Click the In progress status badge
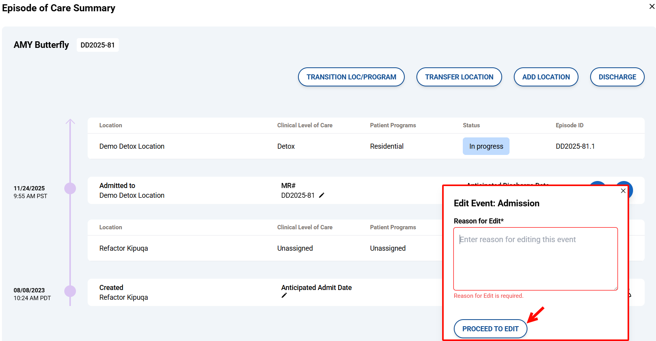 [486, 146]
